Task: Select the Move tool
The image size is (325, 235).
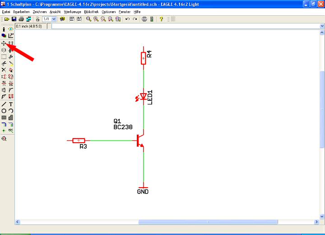Action: [4, 43]
